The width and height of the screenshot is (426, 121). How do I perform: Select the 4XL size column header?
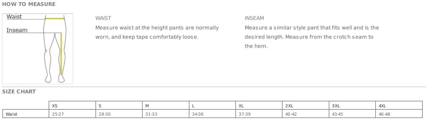[x=382, y=106]
